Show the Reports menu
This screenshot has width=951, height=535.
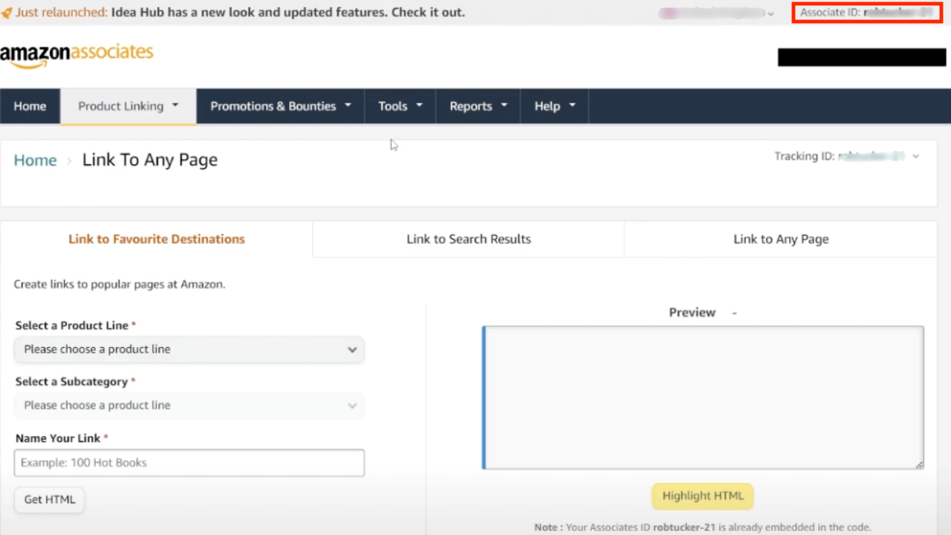coord(478,106)
